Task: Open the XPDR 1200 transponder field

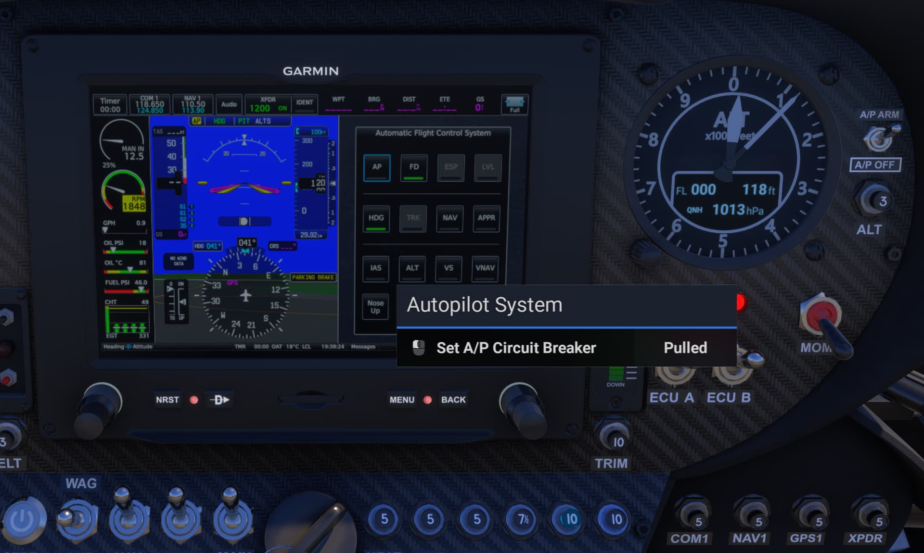Action: coord(268,105)
